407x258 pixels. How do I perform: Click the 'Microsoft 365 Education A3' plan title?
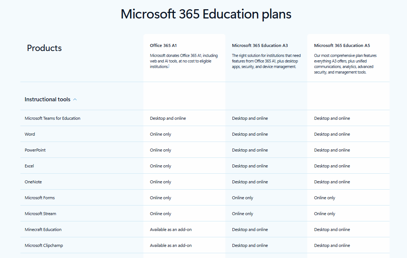260,45
